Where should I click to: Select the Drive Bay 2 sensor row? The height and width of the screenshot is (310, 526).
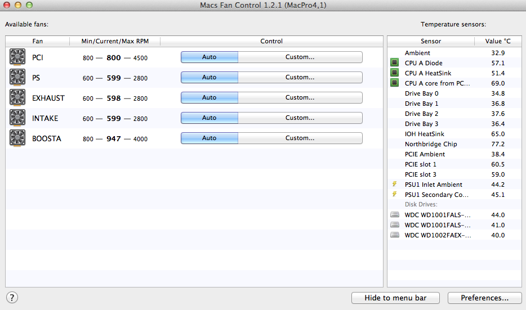pyautogui.click(x=454, y=114)
